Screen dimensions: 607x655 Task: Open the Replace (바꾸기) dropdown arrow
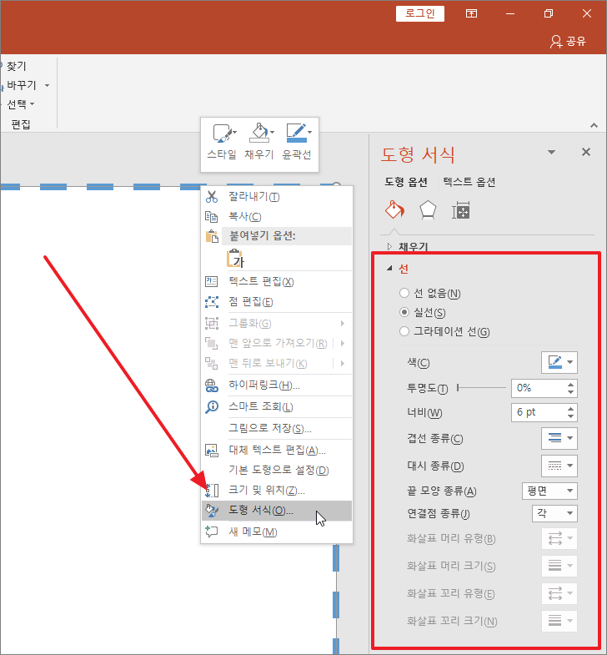click(48, 85)
